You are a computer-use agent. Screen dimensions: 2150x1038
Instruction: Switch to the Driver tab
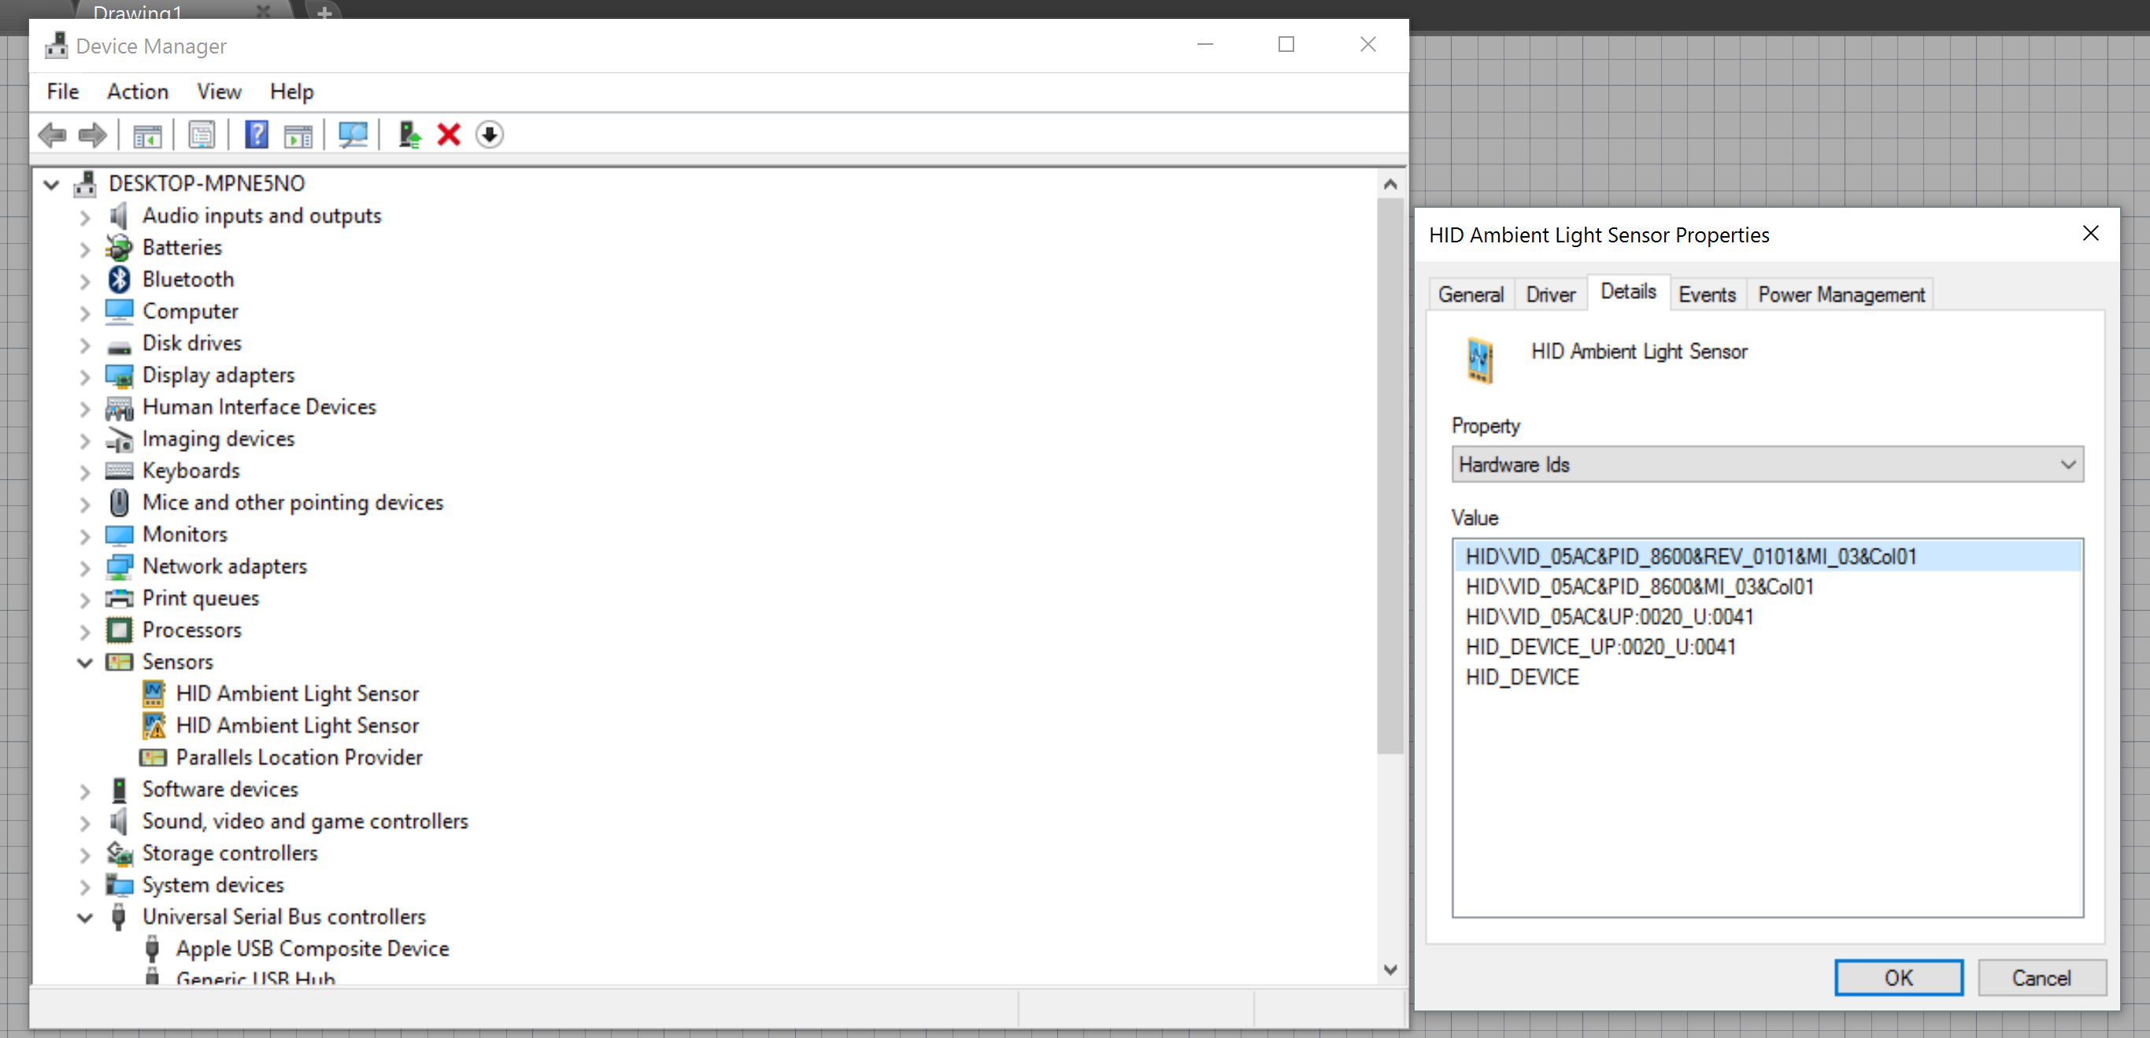[x=1550, y=294]
